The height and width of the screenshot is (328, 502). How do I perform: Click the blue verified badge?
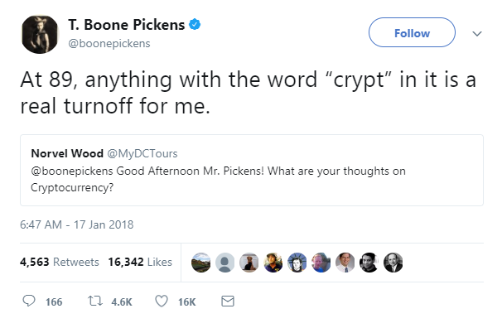pyautogui.click(x=195, y=24)
